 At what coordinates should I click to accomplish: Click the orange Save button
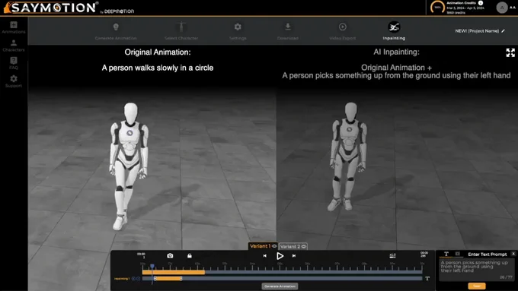click(x=476, y=286)
